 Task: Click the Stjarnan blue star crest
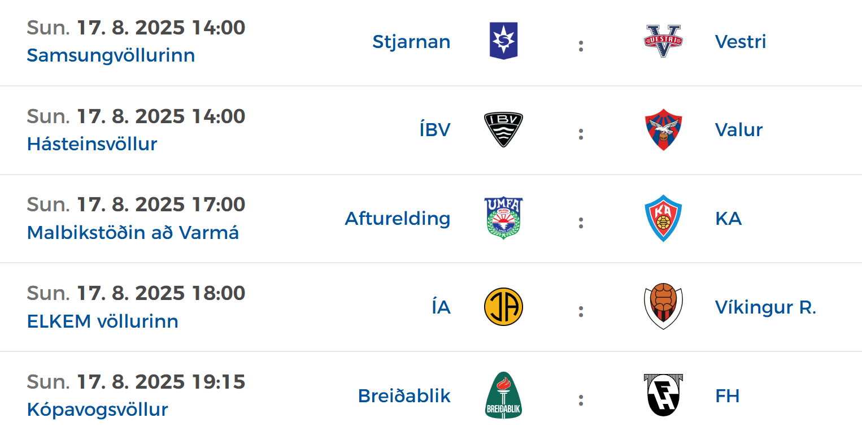click(503, 41)
